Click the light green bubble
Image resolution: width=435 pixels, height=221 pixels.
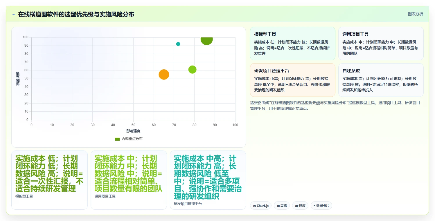(x=192, y=70)
